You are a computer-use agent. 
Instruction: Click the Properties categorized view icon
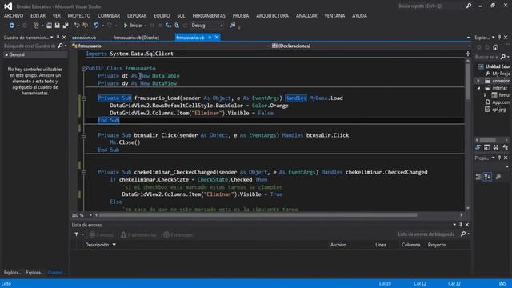click(478, 177)
